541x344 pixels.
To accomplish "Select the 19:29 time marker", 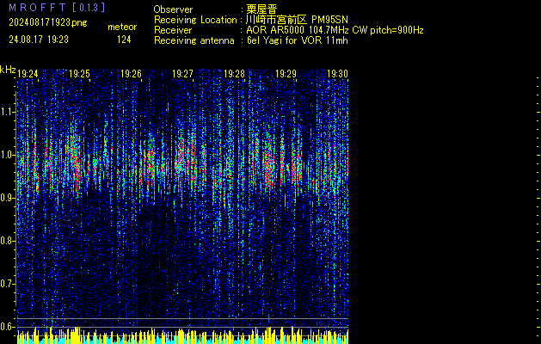I will point(286,75).
